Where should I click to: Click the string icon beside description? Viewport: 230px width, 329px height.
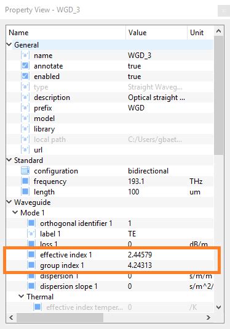pos(25,97)
